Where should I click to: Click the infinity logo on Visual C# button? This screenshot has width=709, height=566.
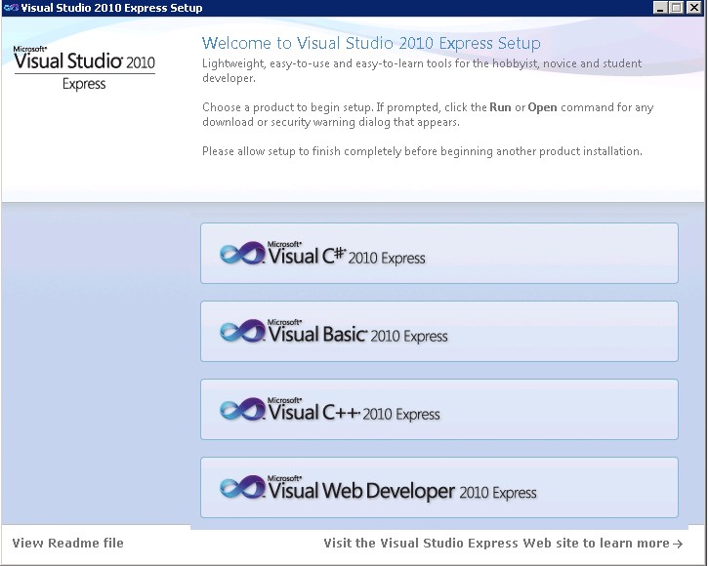click(x=242, y=254)
